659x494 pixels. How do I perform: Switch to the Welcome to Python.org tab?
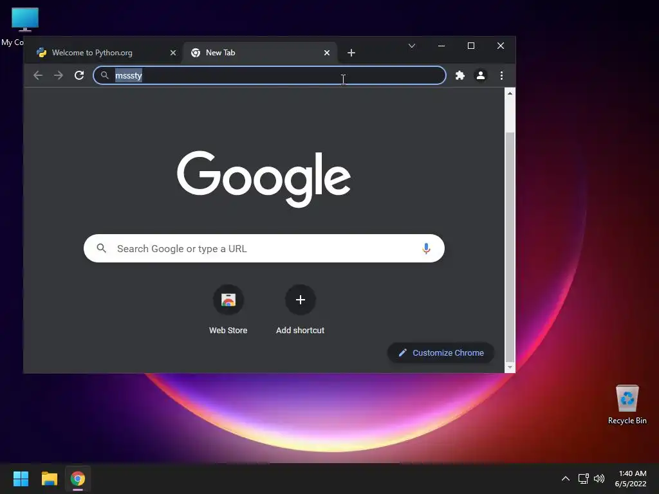[105, 53]
